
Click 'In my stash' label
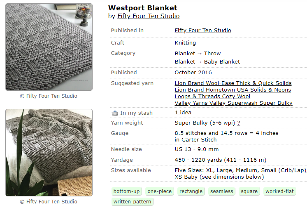136,113
